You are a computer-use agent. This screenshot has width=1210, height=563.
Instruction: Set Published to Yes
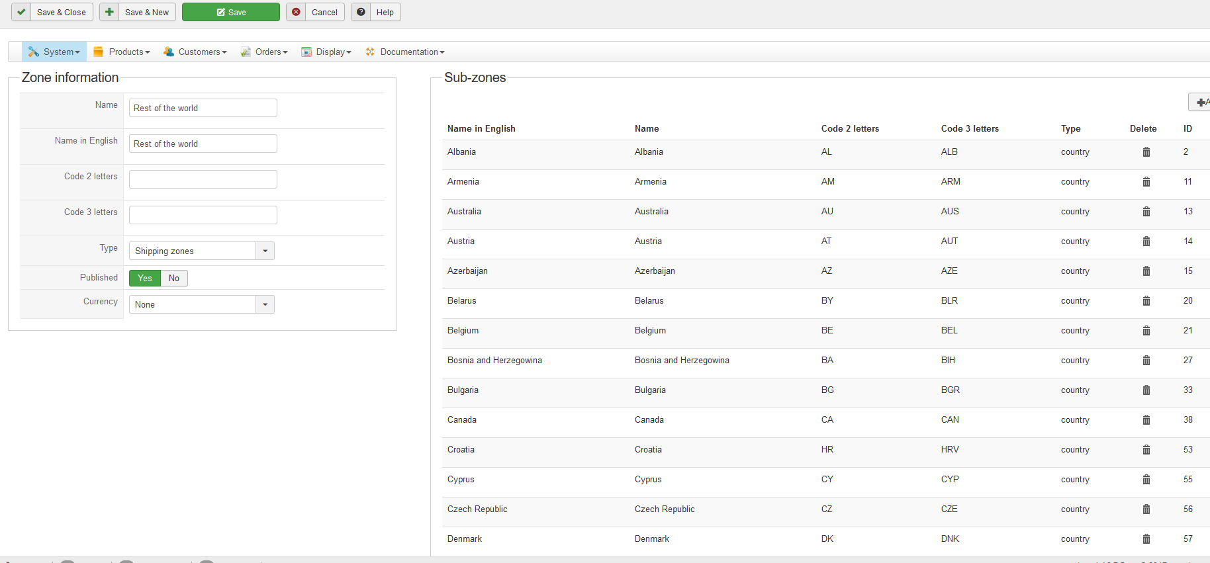coord(145,279)
